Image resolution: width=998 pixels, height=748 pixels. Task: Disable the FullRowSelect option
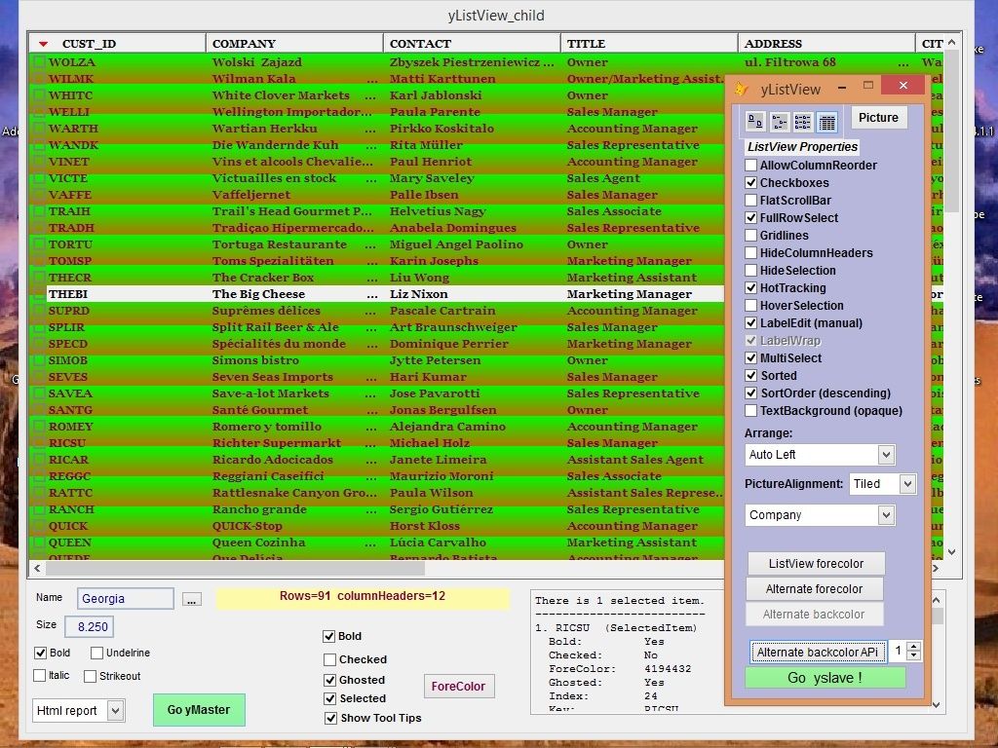pyautogui.click(x=752, y=217)
